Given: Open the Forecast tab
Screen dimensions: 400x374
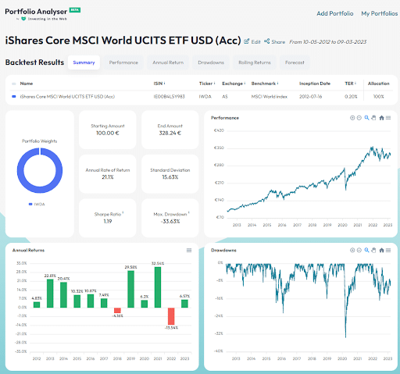Looking at the screenshot, I should coord(295,62).
